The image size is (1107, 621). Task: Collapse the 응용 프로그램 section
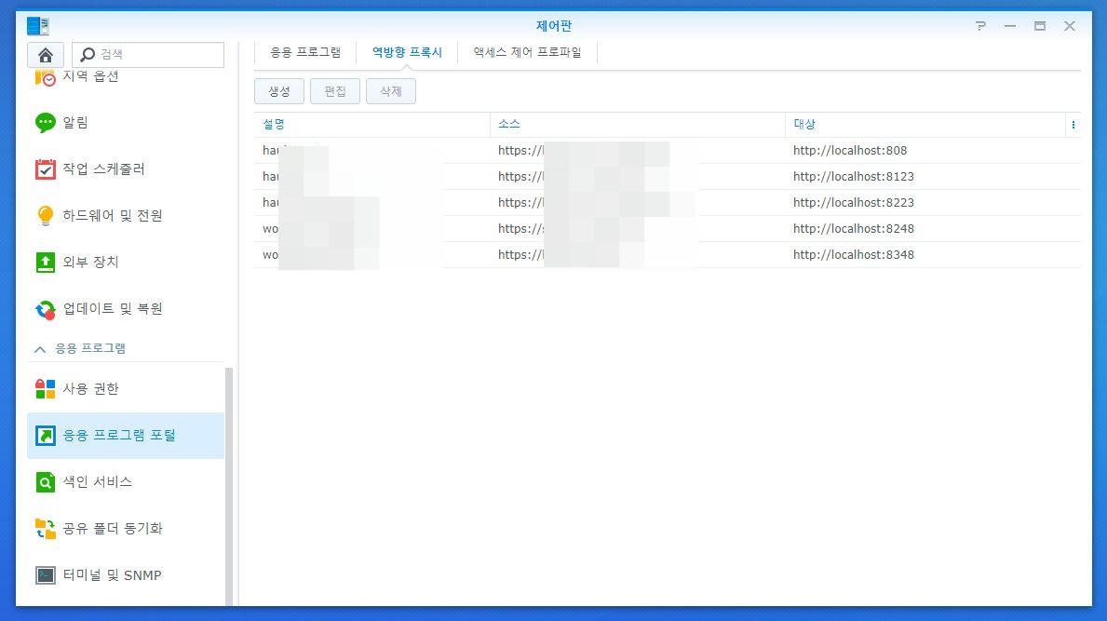tap(40, 349)
